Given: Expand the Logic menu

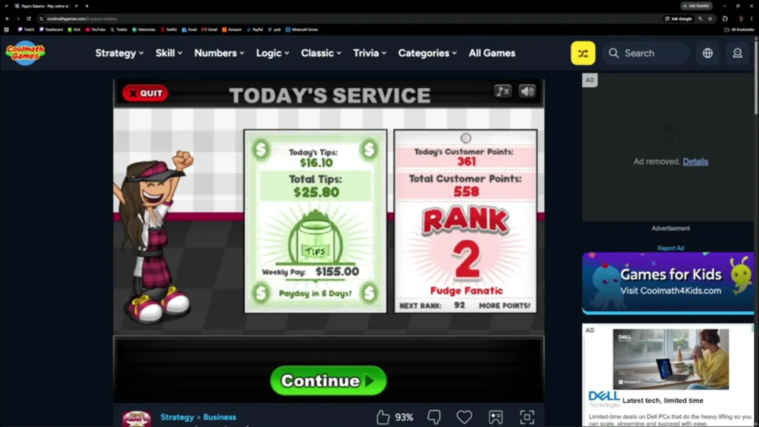Looking at the screenshot, I should tap(273, 53).
